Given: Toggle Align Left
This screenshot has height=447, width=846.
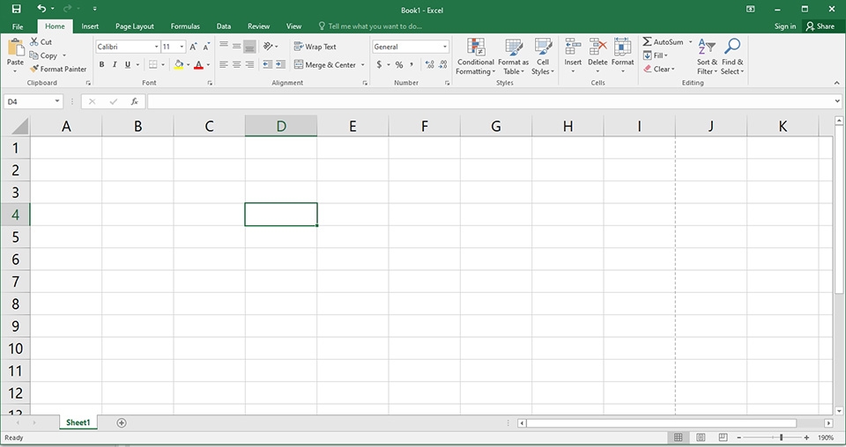Looking at the screenshot, I should [x=223, y=64].
